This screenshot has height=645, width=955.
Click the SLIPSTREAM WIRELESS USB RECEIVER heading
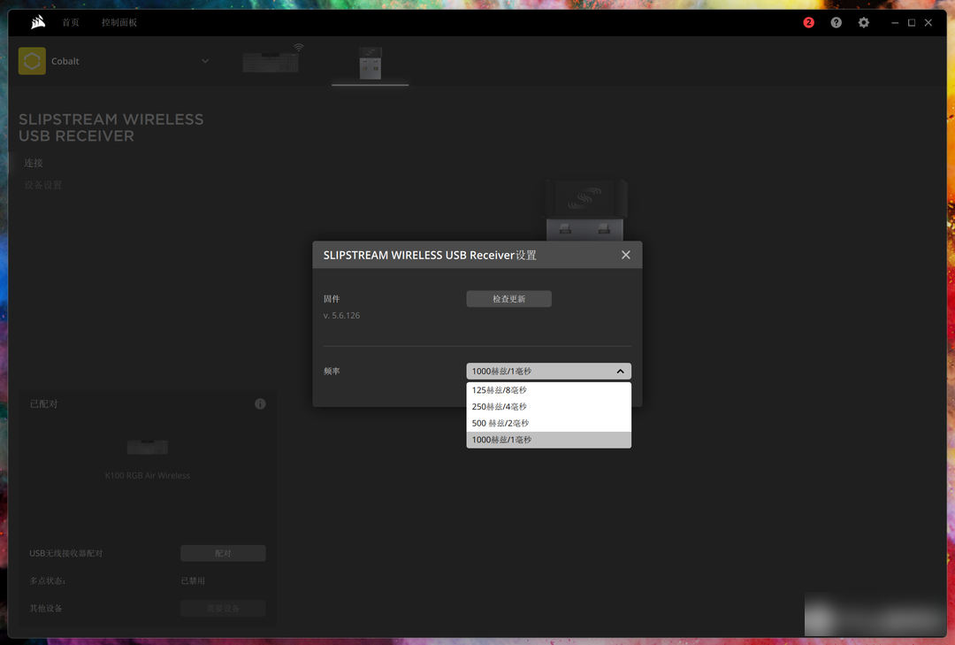pyautogui.click(x=111, y=127)
